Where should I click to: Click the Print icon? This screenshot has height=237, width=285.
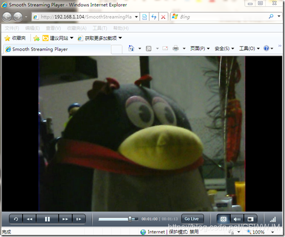176,49
